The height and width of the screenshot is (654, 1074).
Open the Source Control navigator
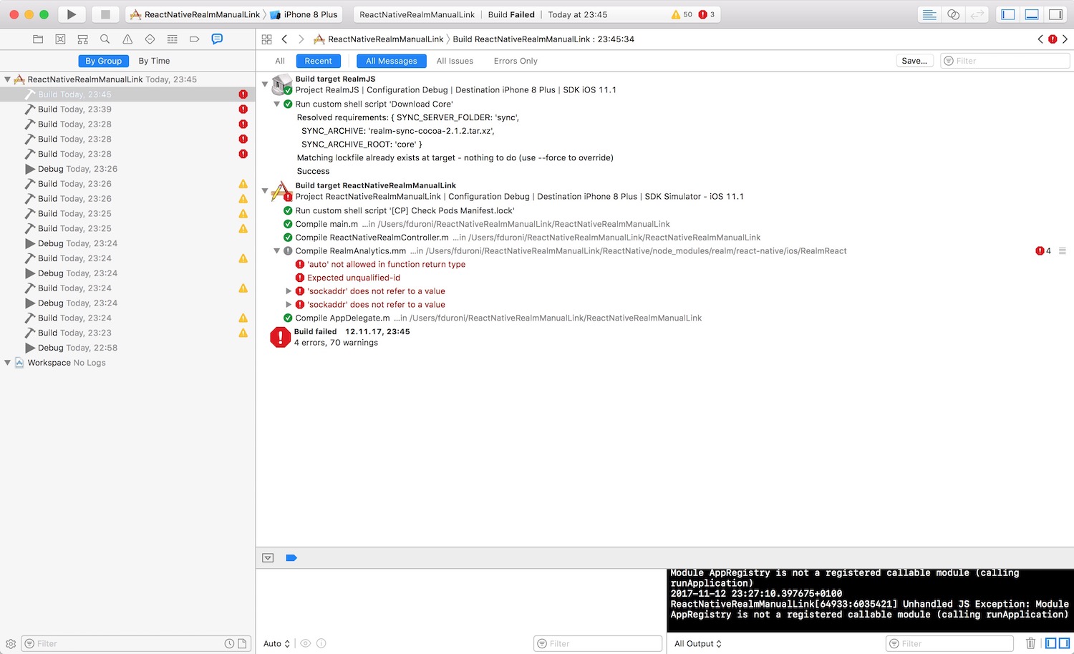(60, 39)
